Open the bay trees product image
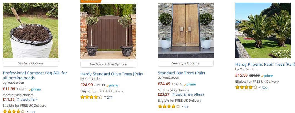Image resolution: width=295 pixels, height=113 pixels. (x=185, y=30)
